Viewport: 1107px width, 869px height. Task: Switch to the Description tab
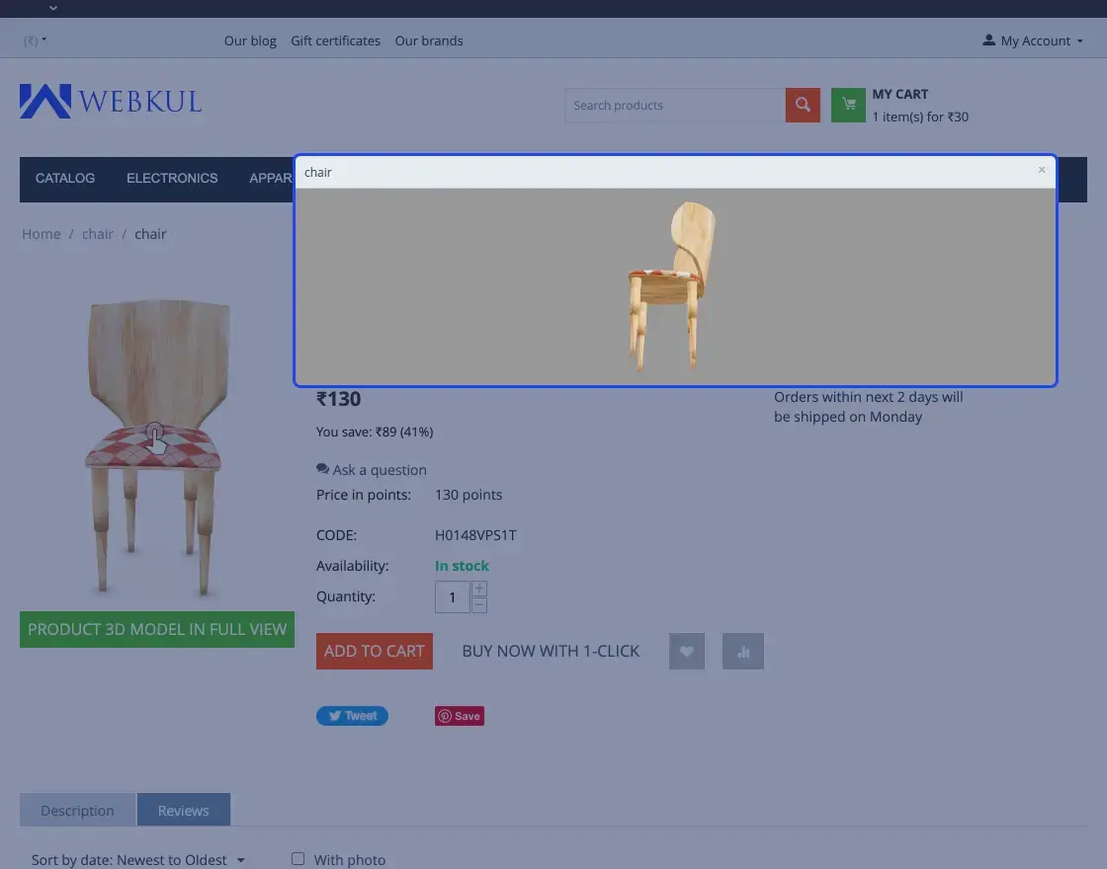click(77, 810)
